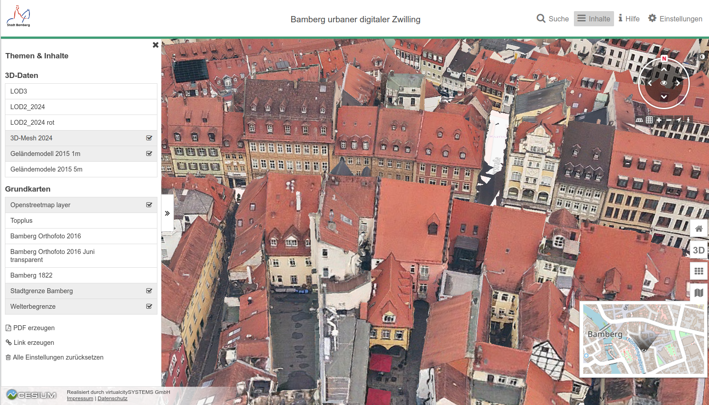Switch to 3D view mode button
709x405 pixels.
[x=699, y=250]
